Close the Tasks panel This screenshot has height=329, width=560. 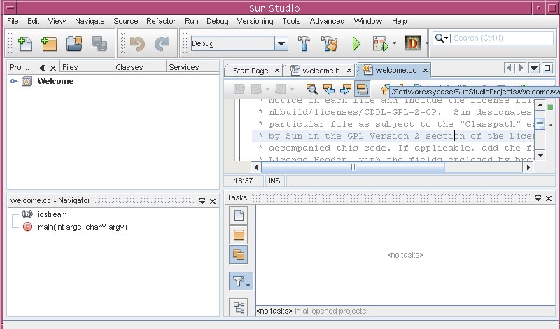click(549, 198)
